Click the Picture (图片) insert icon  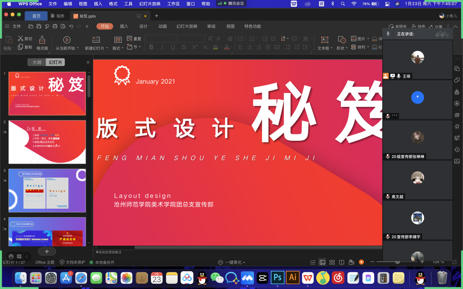coord(354,39)
